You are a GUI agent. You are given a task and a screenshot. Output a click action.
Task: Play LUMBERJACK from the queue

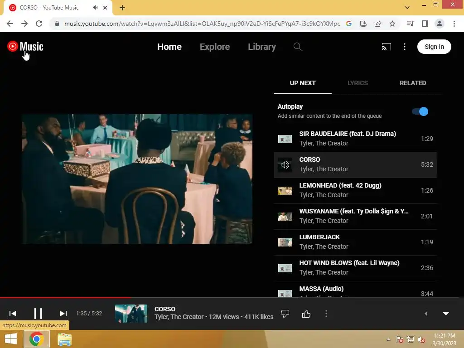coord(355,242)
